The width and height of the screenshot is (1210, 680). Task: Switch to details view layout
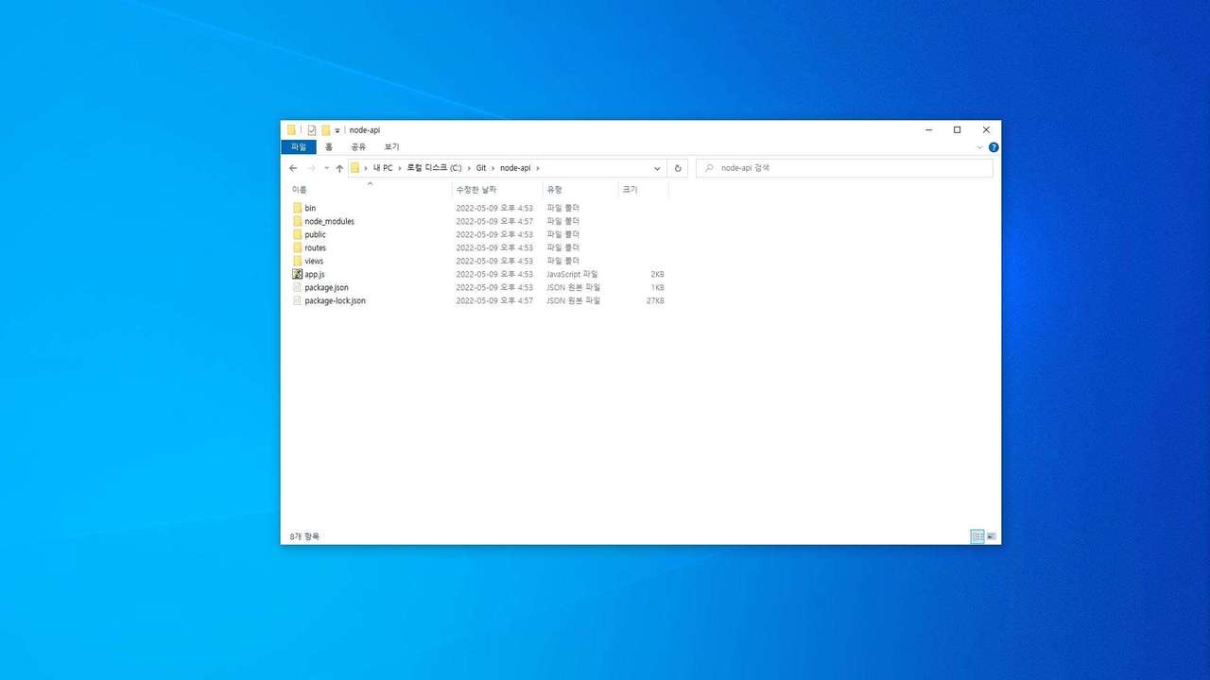(x=977, y=536)
